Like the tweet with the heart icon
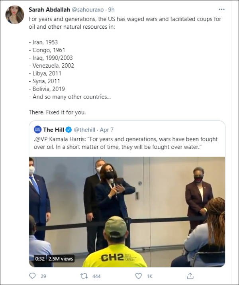This screenshot has height=285, width=239. pyautogui.click(x=138, y=275)
